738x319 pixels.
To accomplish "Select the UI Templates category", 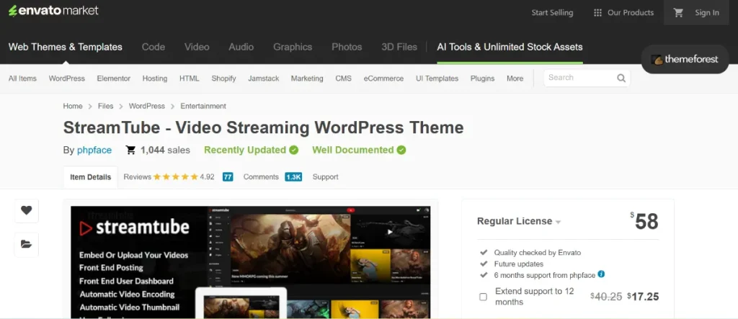I will click(437, 78).
